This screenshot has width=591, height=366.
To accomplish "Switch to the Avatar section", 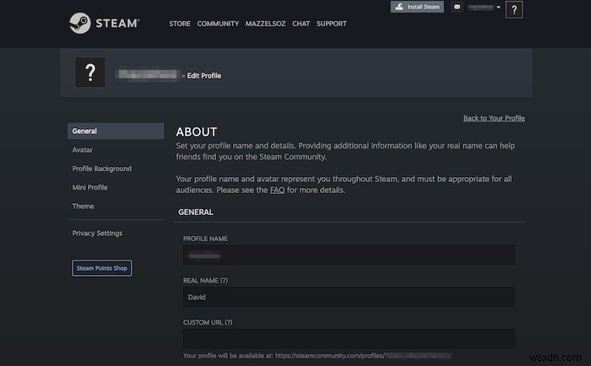I will [83, 150].
